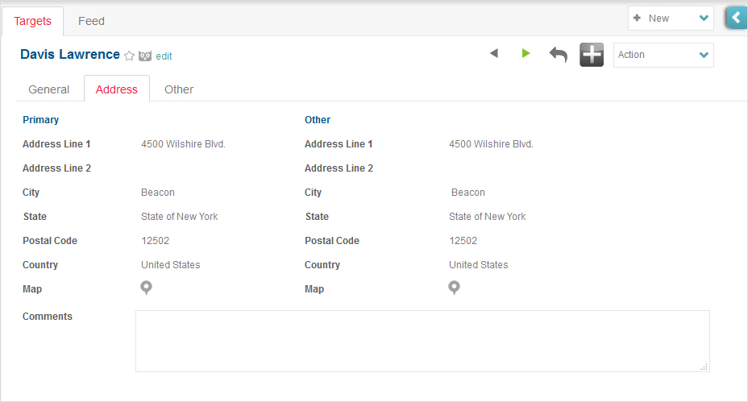Click the dark plus add button

pos(592,55)
